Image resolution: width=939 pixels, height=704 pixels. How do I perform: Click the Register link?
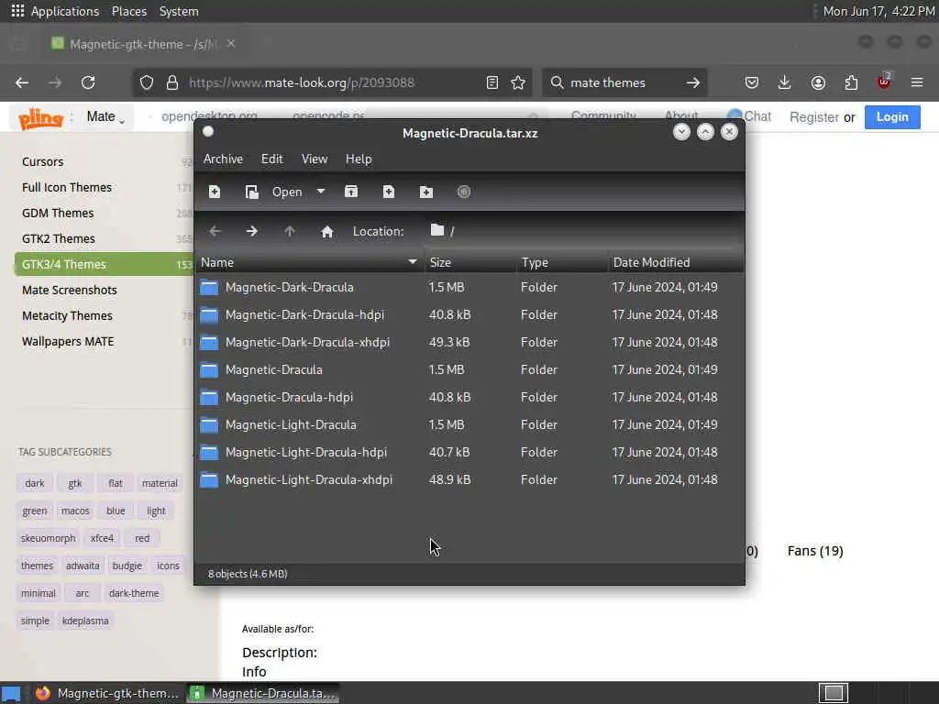(x=814, y=117)
